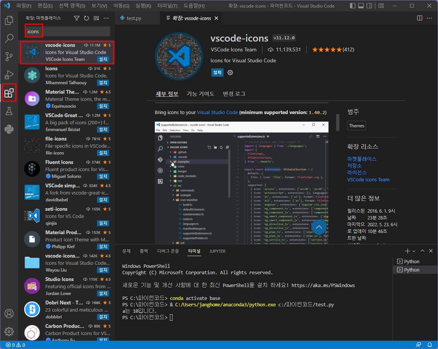Screen dimensions: 438x349
Task: Click the filter extensions funnel icon
Action: coord(77,18)
